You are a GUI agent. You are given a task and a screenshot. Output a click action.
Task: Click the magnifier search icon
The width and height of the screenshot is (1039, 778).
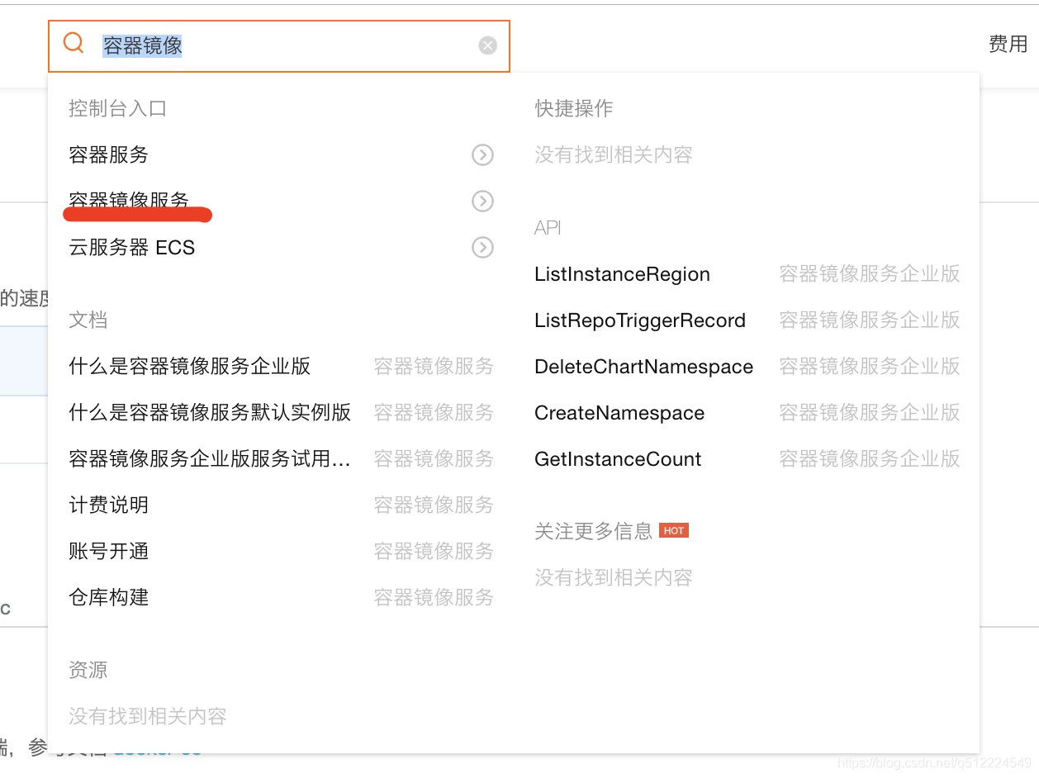(74, 43)
